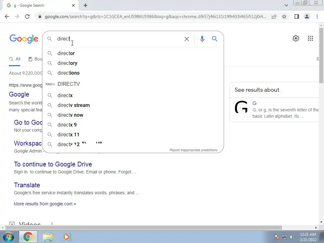324x243 pixels.
Task: Open Google apps grid icon
Action: pyautogui.click(x=310, y=38)
